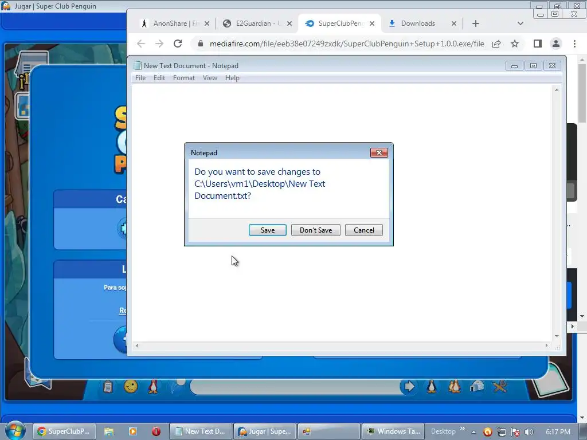Open the clipboard icon in game toolbar

[x=108, y=387]
